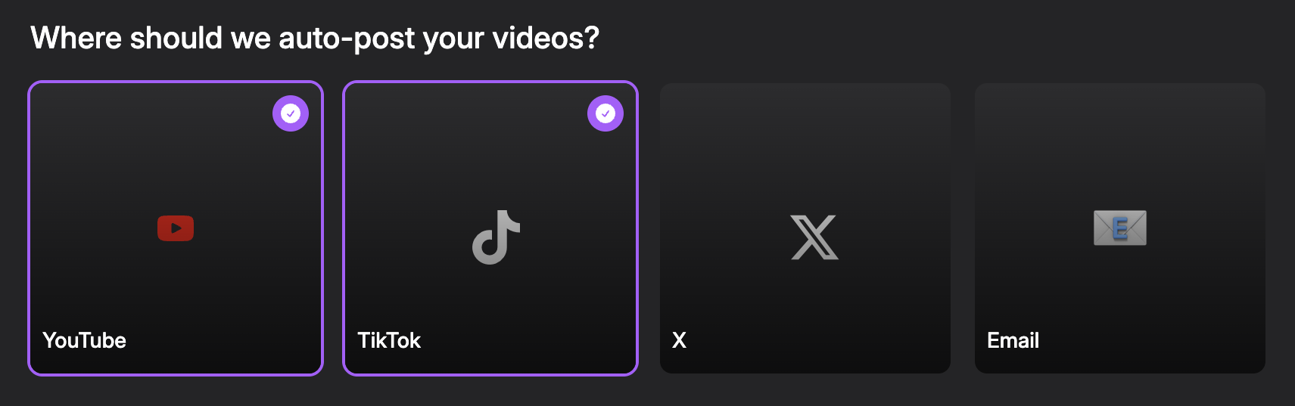Click the "TikTok" text label
Image resolution: width=1295 pixels, height=406 pixels.
click(x=389, y=341)
